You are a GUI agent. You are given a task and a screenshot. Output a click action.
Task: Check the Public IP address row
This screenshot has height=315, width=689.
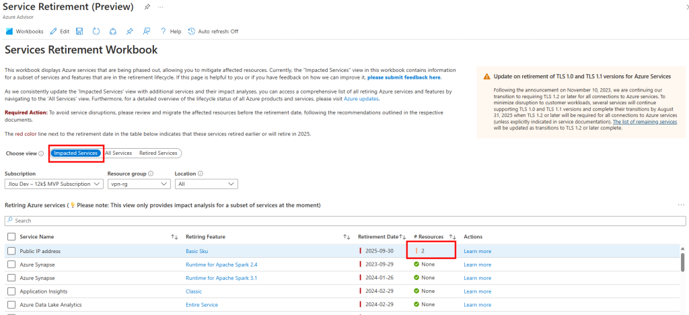point(11,251)
